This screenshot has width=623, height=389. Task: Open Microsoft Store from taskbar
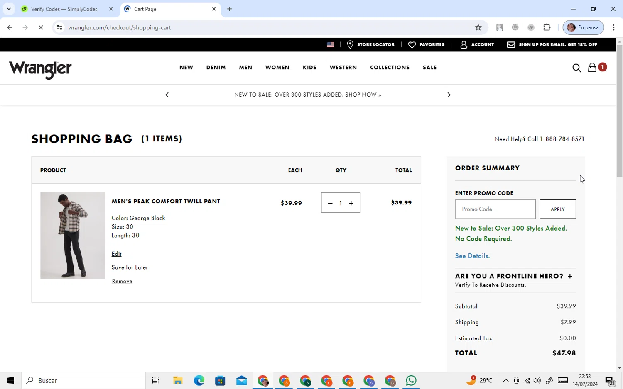[220, 380]
